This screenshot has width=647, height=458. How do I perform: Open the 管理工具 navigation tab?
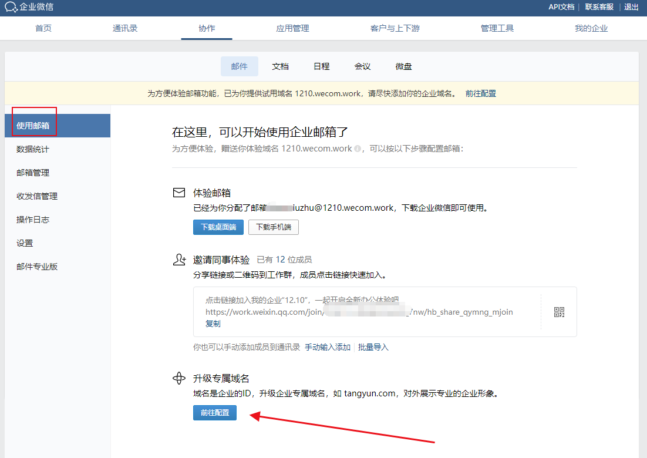pos(497,28)
